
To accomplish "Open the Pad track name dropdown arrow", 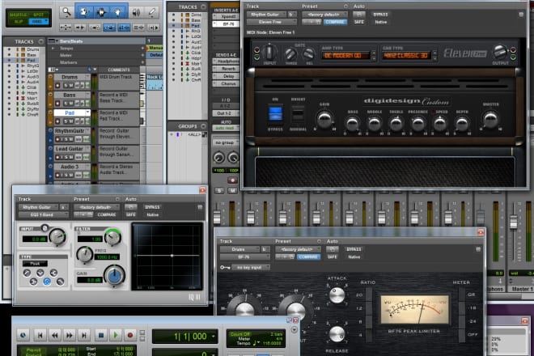I will [x=87, y=112].
